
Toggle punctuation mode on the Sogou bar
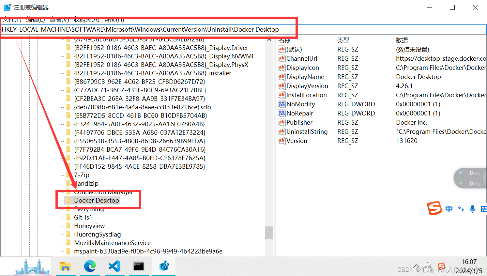click(461, 209)
